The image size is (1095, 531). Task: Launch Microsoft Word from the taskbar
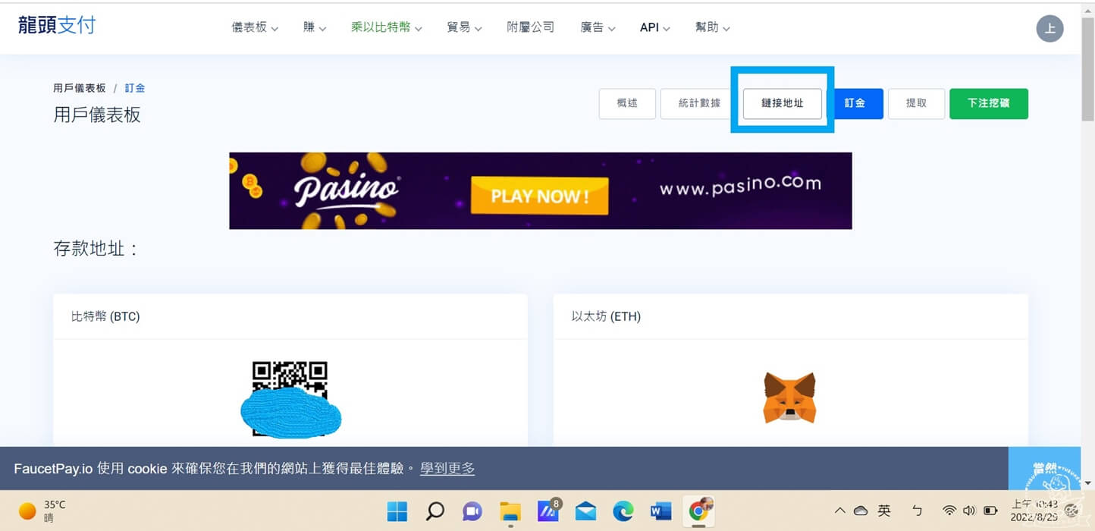(x=660, y=511)
